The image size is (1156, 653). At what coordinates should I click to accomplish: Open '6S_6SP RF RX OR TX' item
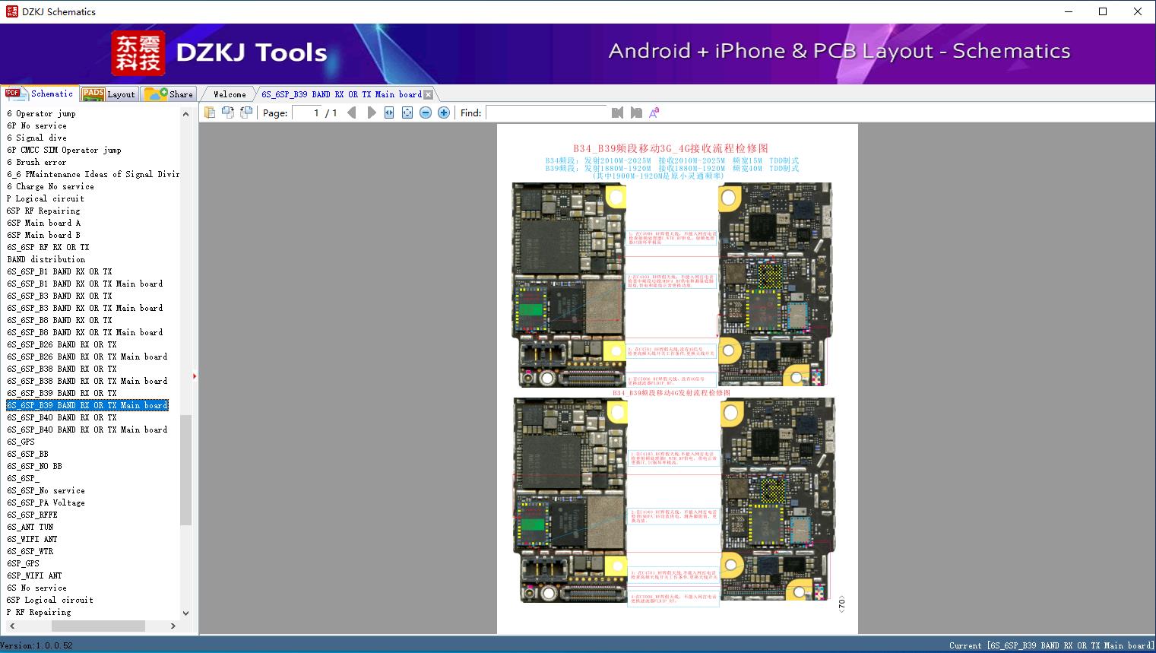coord(48,247)
